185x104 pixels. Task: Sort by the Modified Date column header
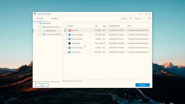[x=114, y=26]
